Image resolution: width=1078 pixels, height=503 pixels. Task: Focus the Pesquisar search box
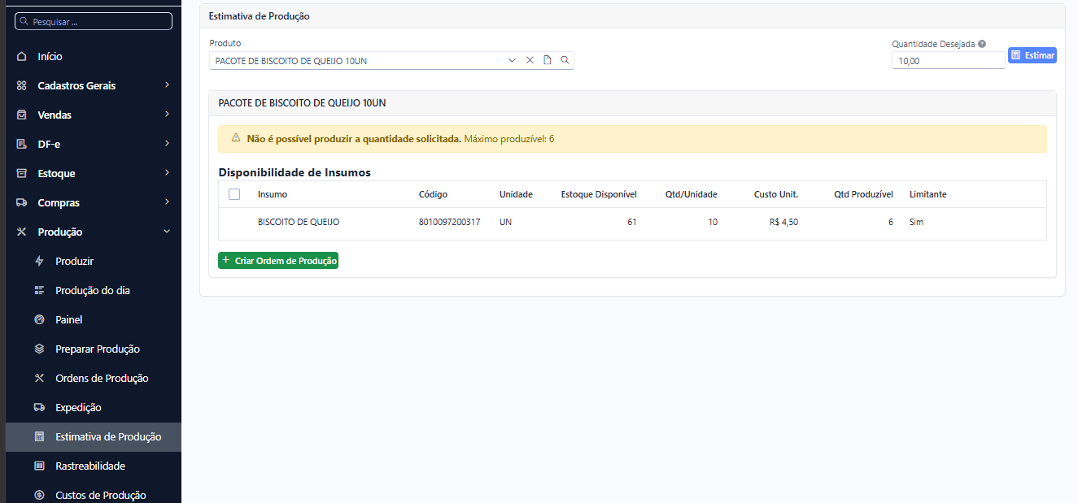(94, 22)
